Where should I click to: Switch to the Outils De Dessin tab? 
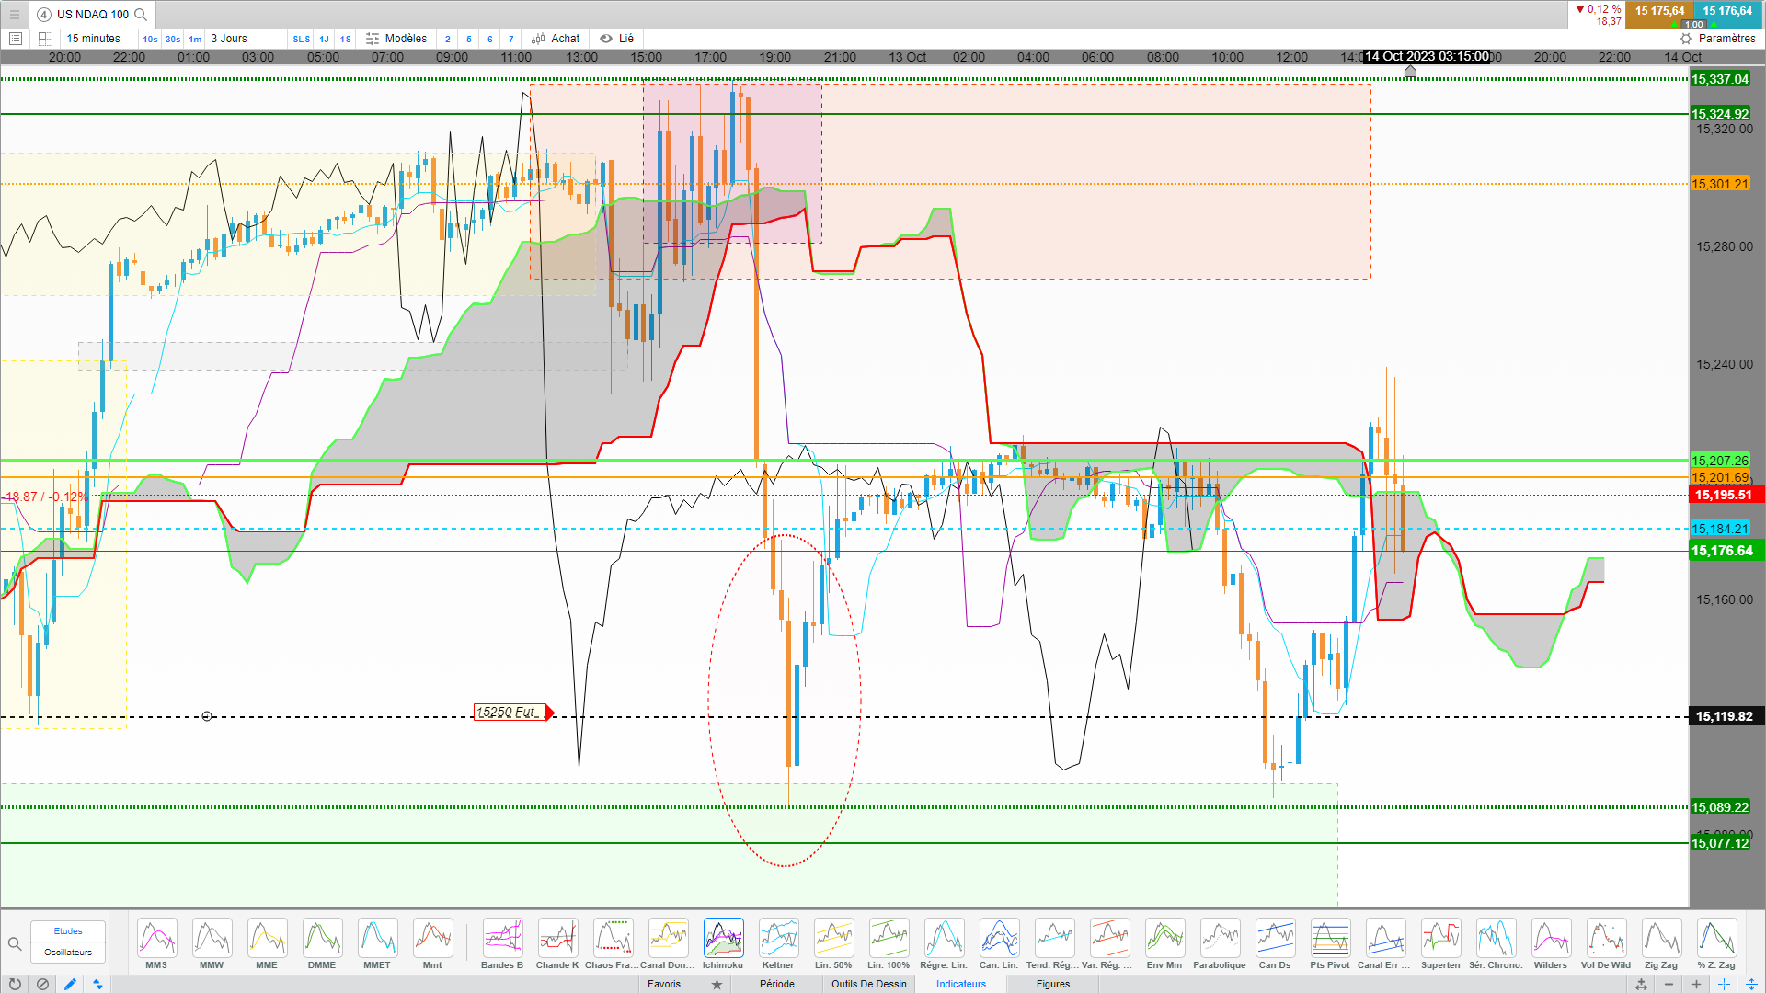click(x=868, y=984)
